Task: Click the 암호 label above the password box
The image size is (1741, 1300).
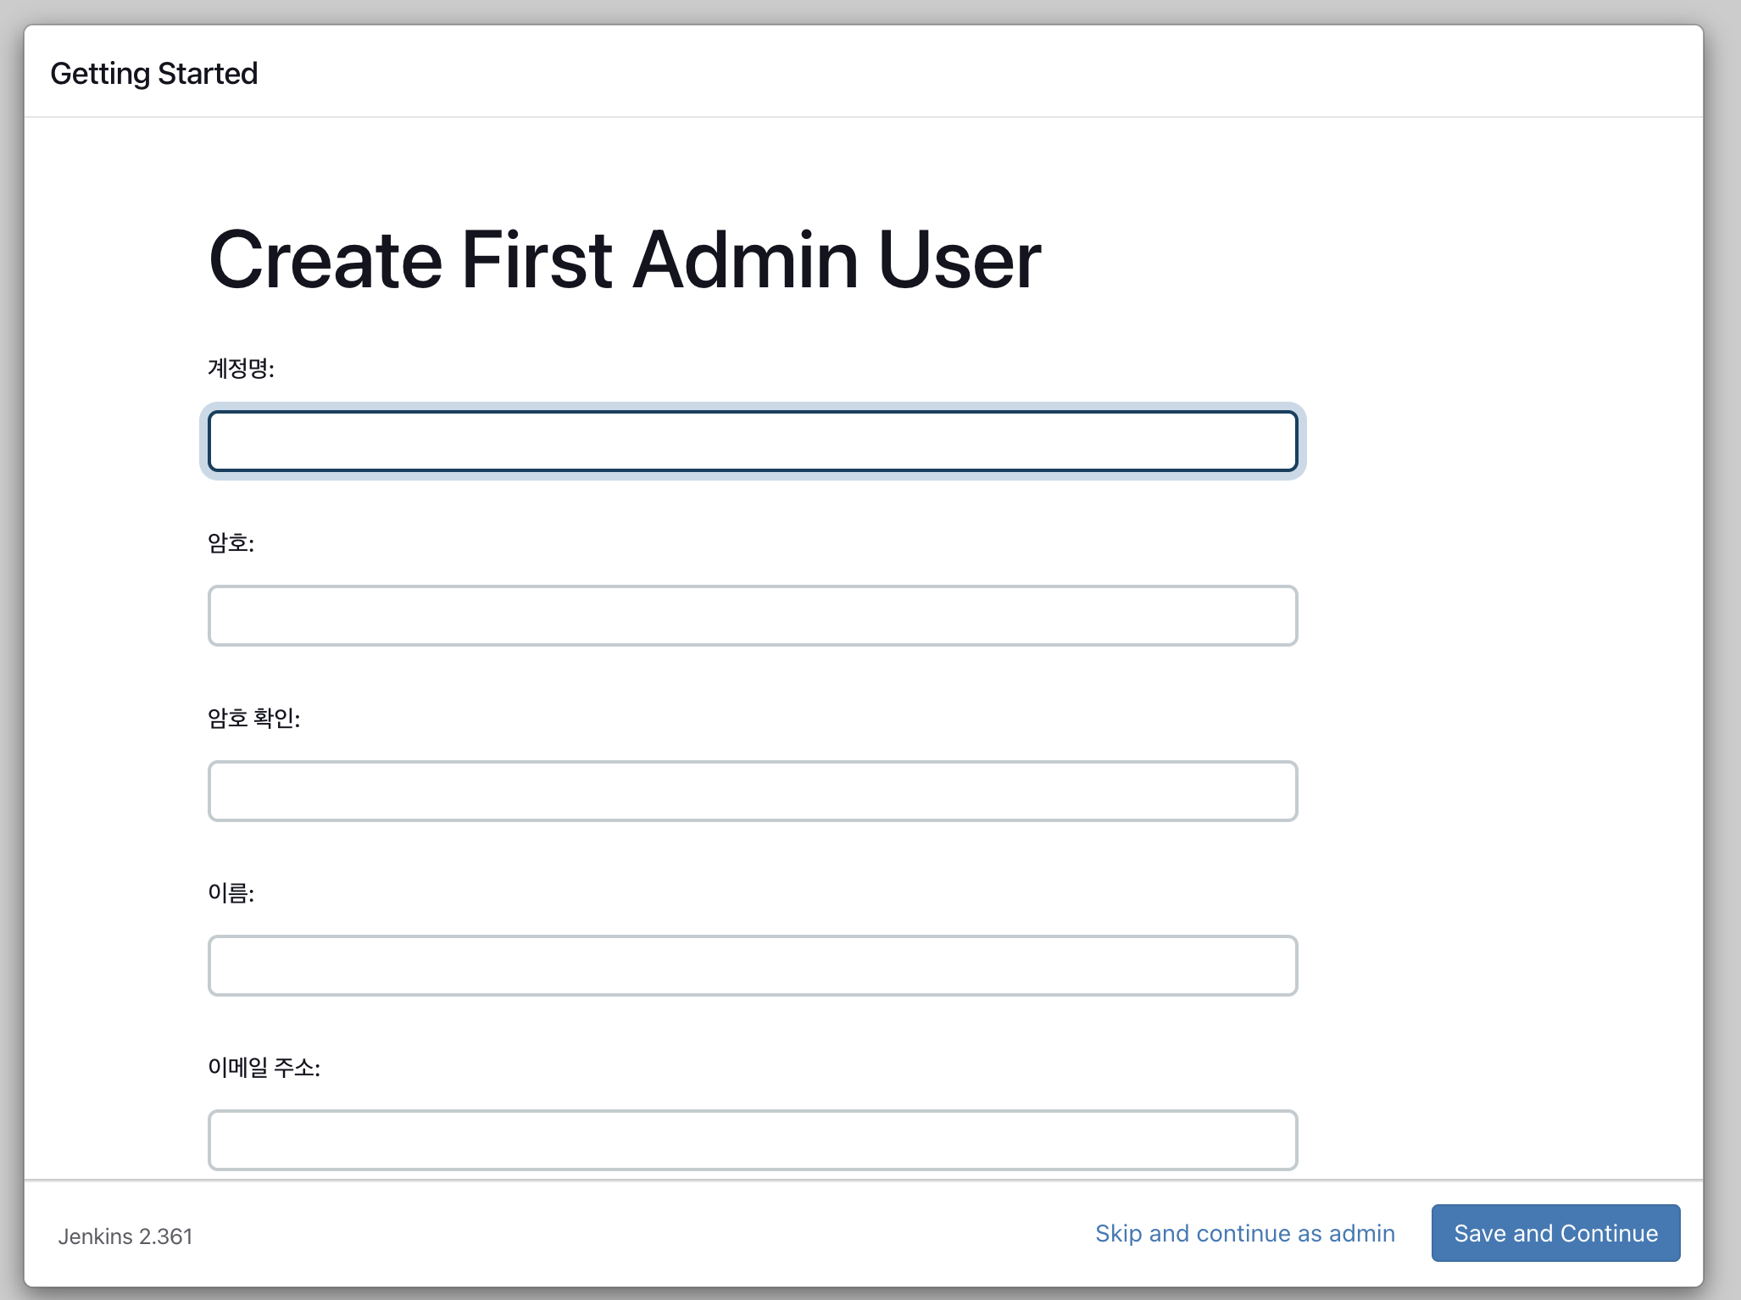Action: [x=231, y=543]
